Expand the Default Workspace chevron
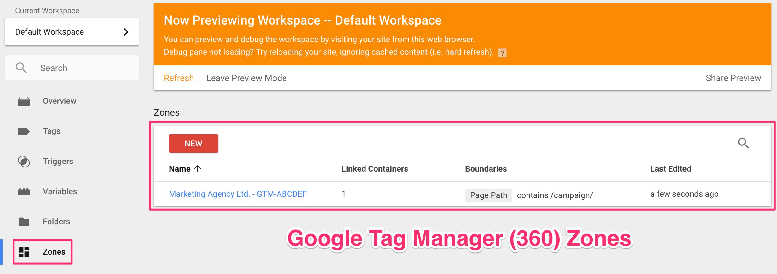 pyautogui.click(x=126, y=32)
